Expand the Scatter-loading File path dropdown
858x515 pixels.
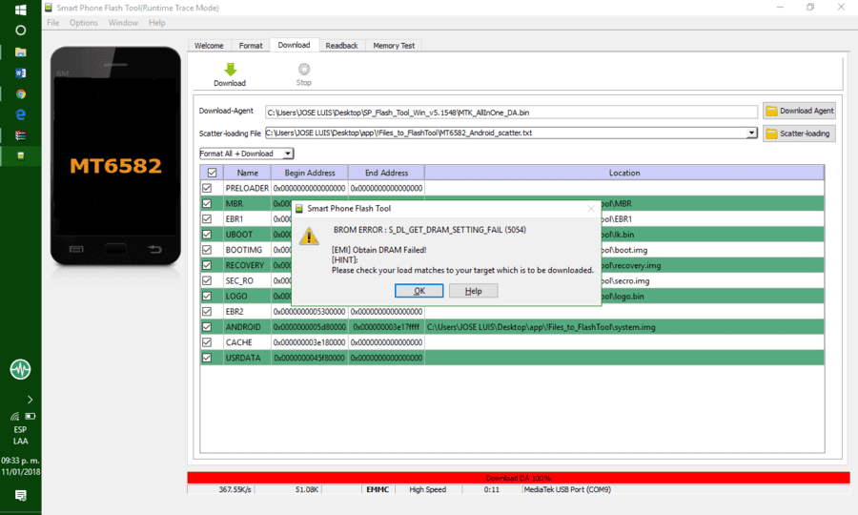(x=752, y=133)
